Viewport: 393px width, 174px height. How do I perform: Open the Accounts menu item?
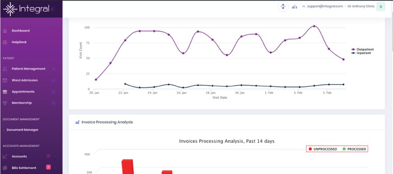pos(19,156)
